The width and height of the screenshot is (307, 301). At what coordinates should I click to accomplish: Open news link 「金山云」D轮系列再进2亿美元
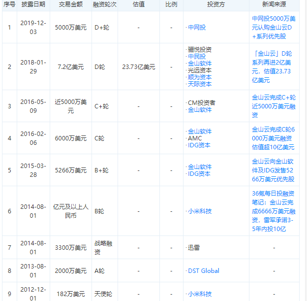click(x=272, y=67)
